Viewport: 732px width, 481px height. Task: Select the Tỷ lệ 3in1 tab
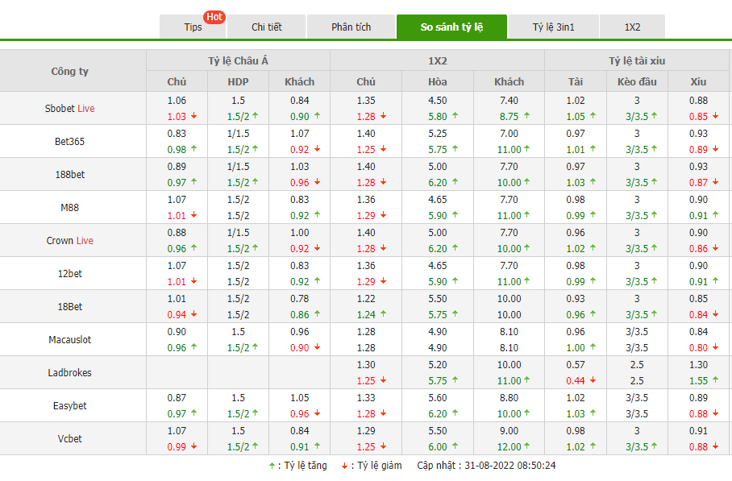553,27
